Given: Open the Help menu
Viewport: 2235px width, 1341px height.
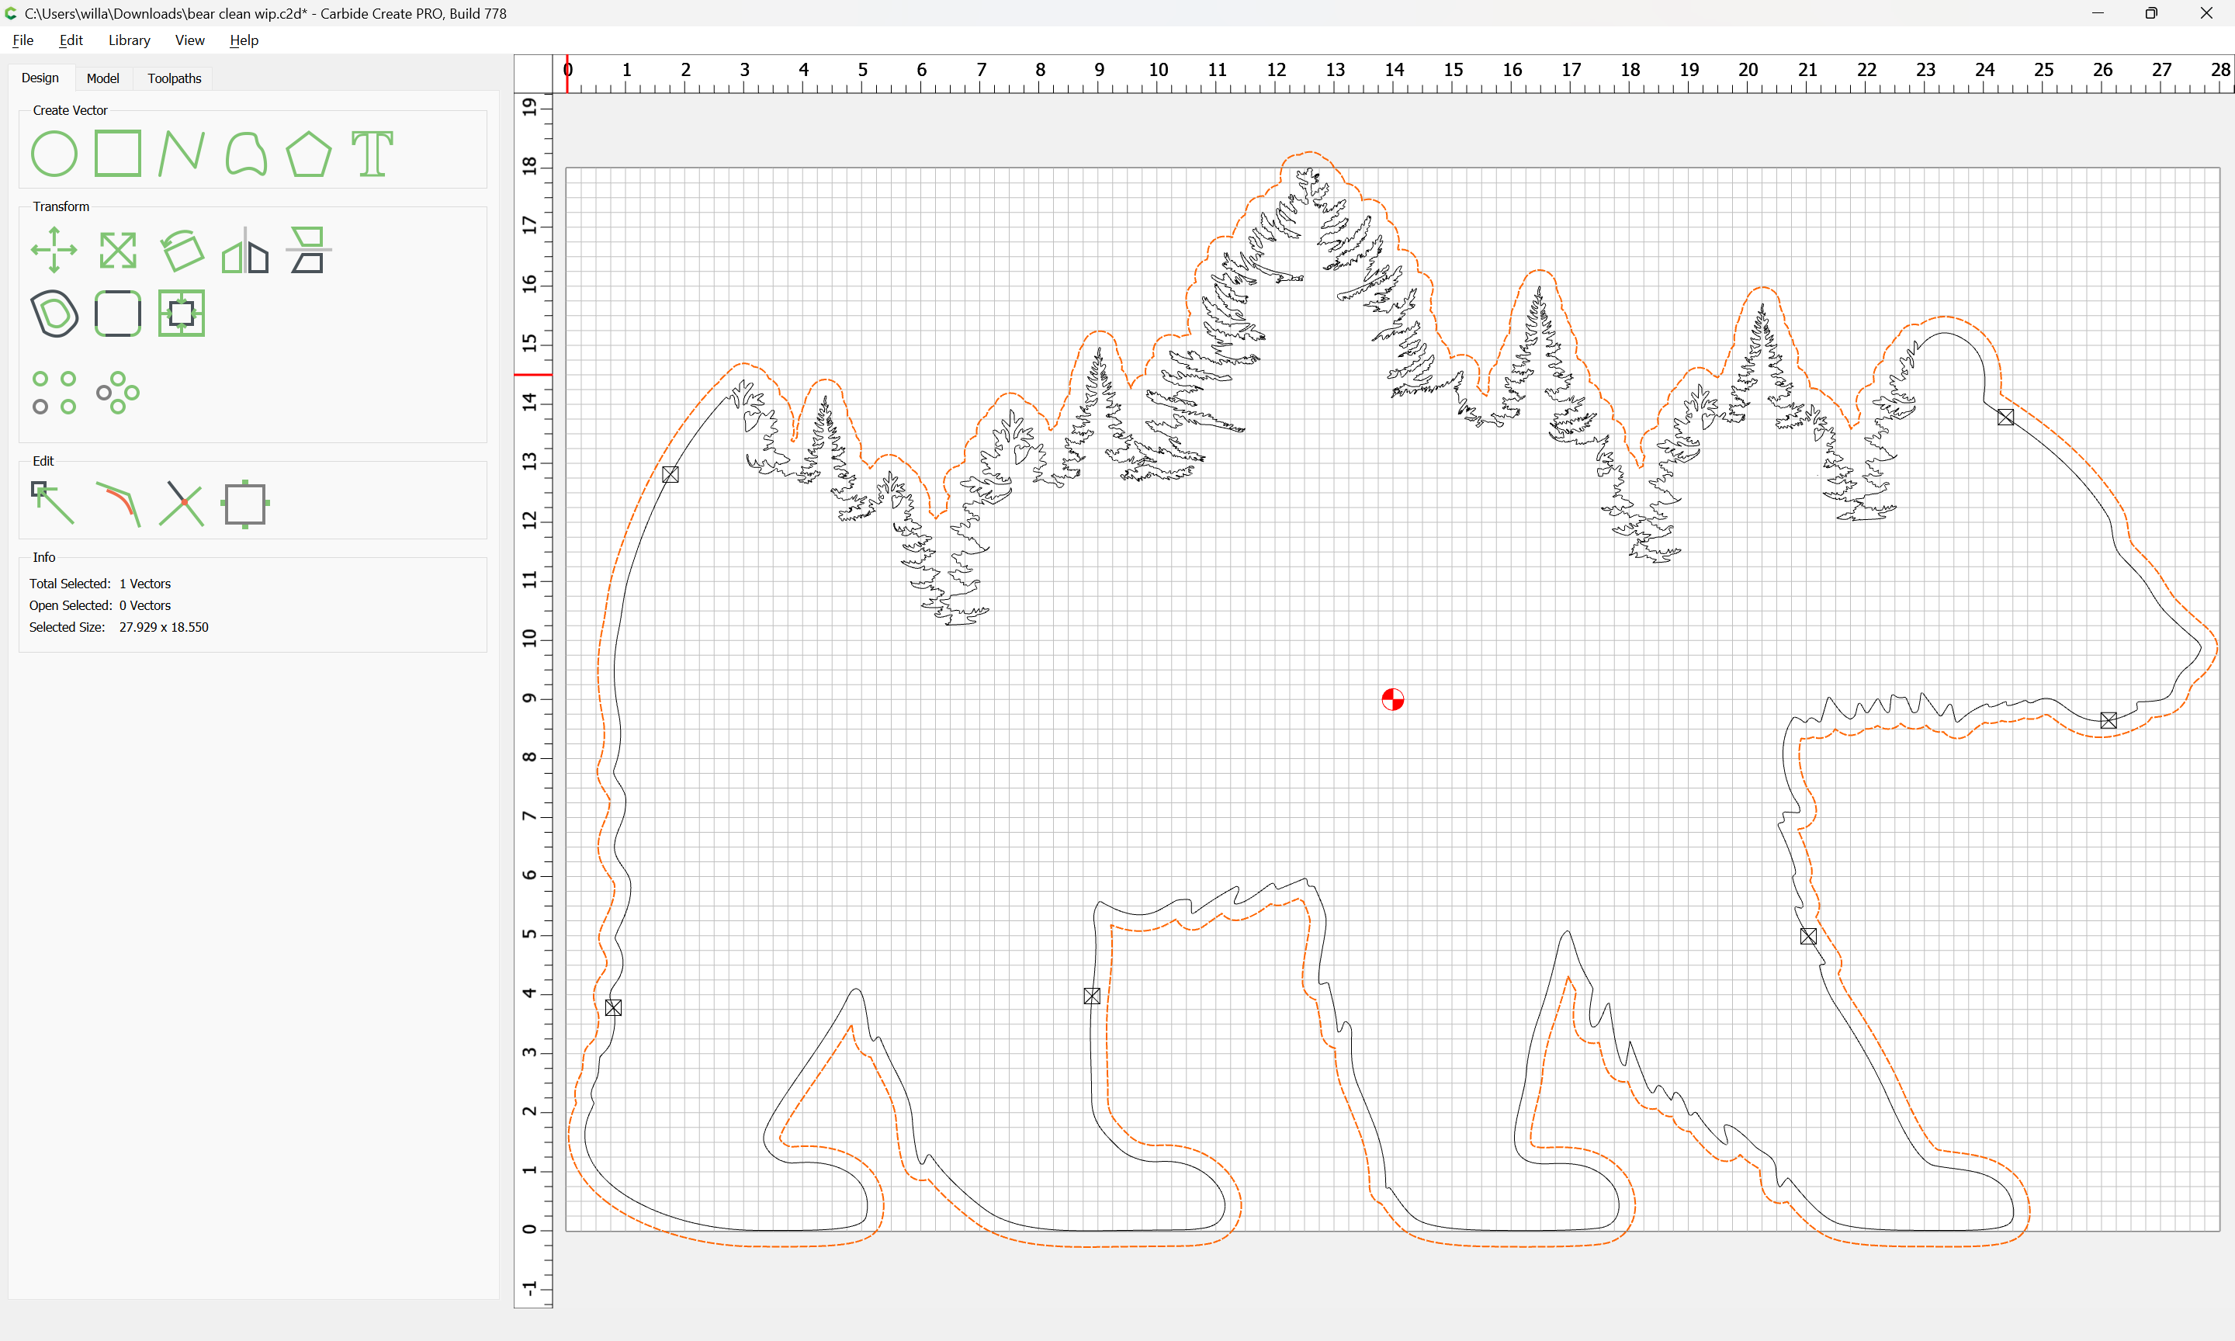Looking at the screenshot, I should pyautogui.click(x=244, y=40).
